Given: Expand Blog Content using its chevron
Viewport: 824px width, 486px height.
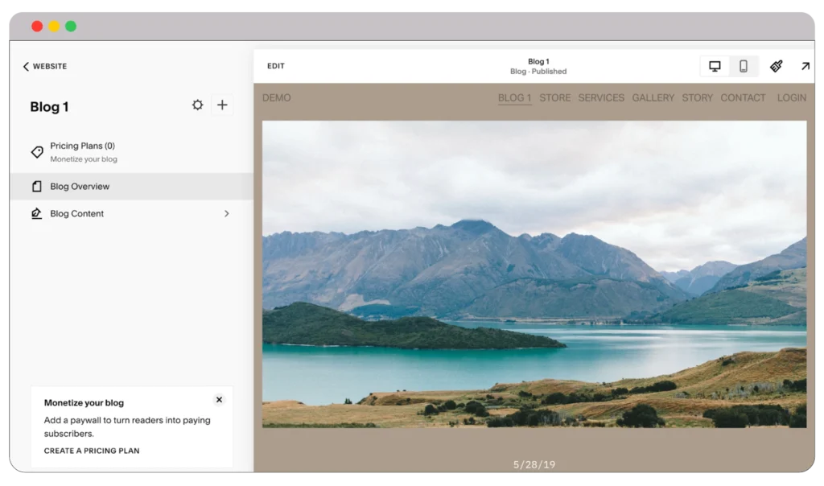Looking at the screenshot, I should 226,213.
